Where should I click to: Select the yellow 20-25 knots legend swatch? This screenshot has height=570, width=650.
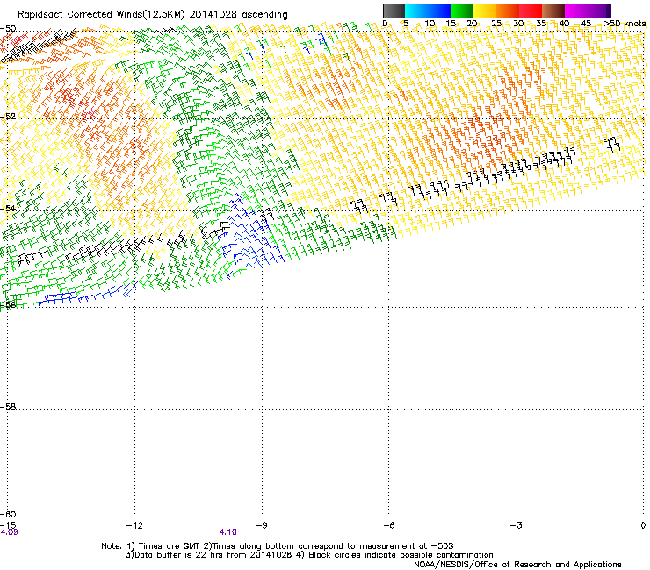coord(485,11)
